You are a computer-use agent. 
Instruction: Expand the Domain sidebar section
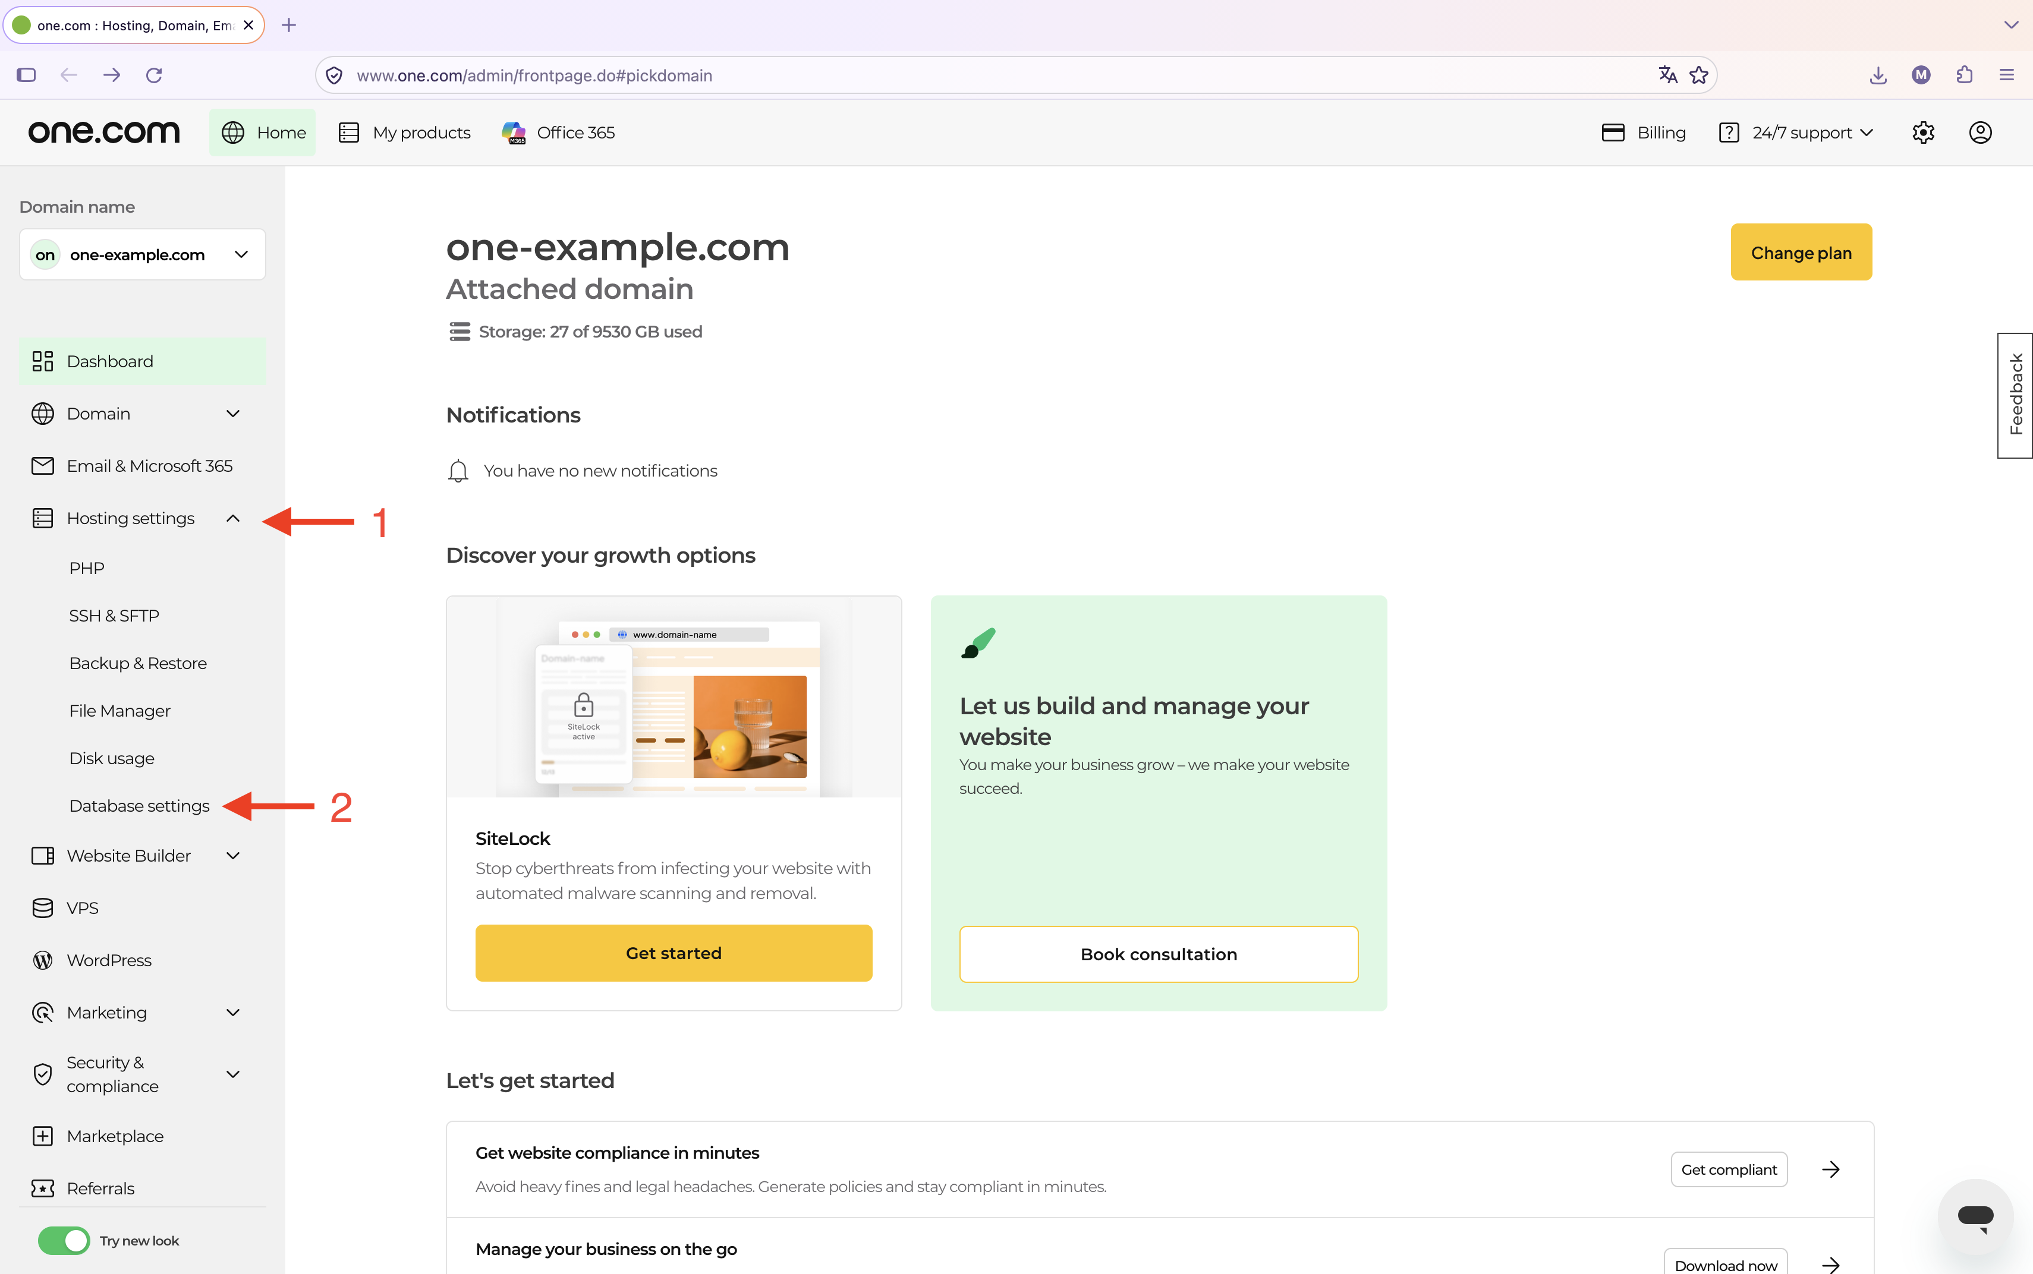[x=141, y=414]
